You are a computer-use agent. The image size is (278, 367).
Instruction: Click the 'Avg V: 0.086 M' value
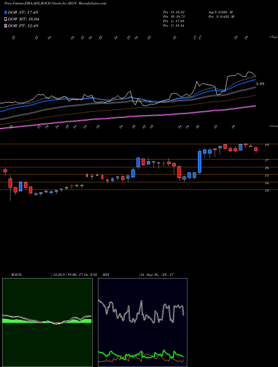pos(221,12)
